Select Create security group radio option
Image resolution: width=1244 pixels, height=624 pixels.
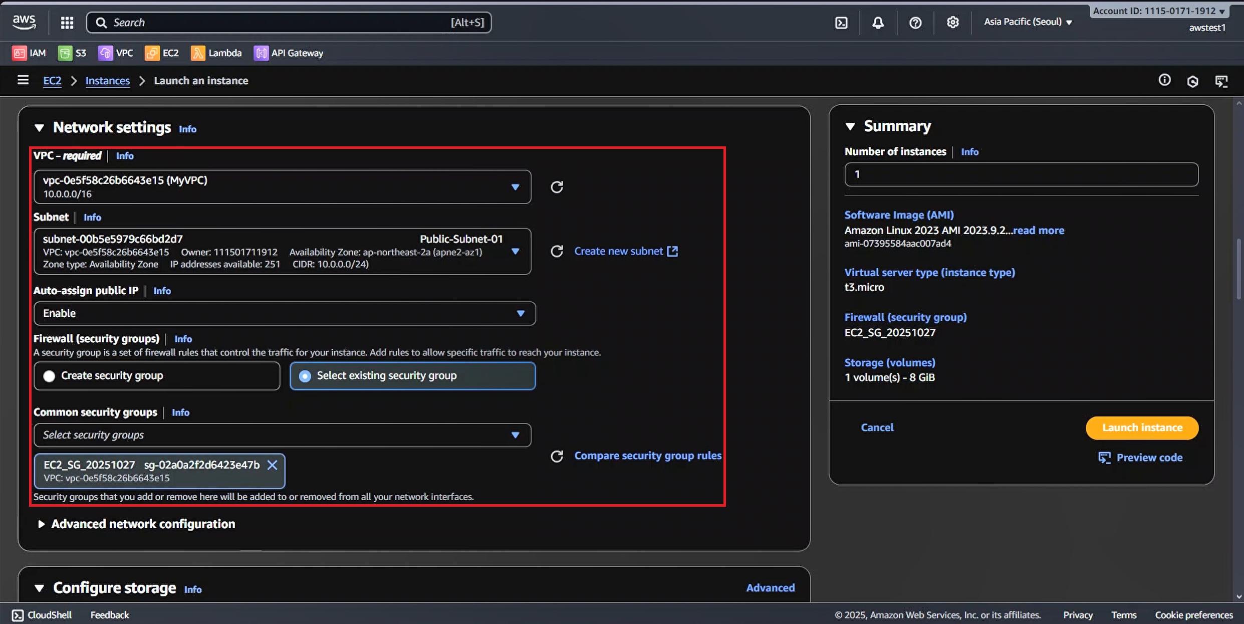click(x=49, y=376)
